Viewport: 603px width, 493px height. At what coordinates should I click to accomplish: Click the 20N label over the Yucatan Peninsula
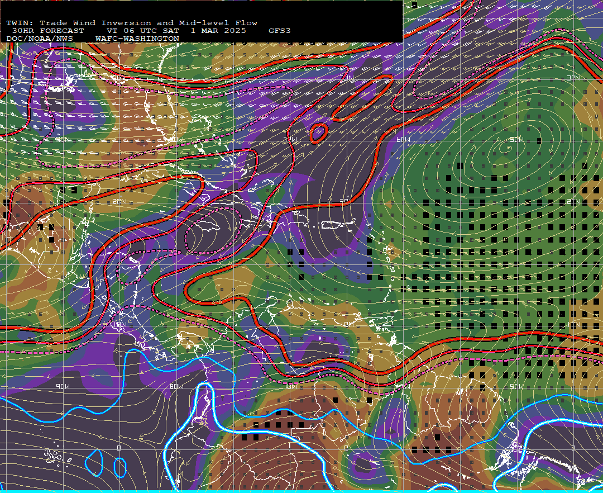pos(119,202)
